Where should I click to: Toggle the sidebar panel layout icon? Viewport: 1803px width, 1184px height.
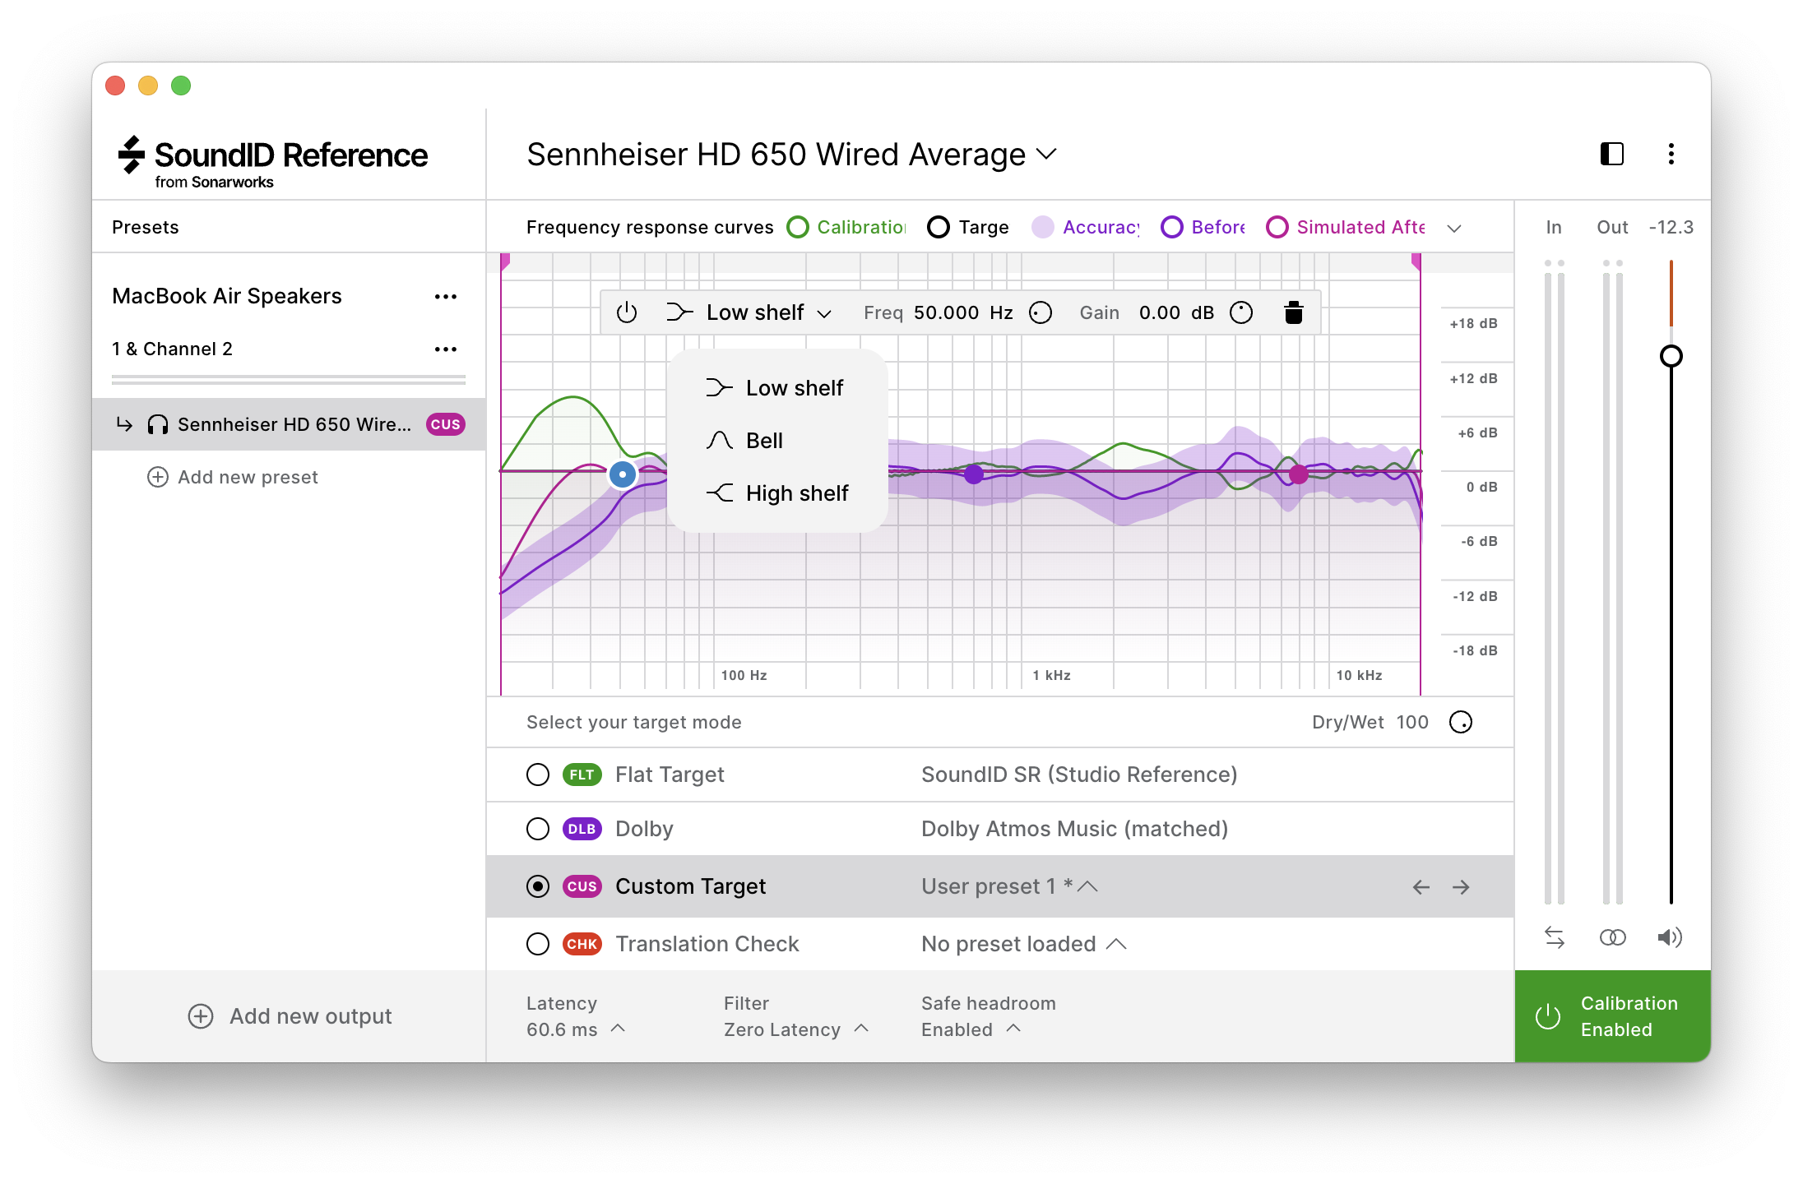[1611, 154]
